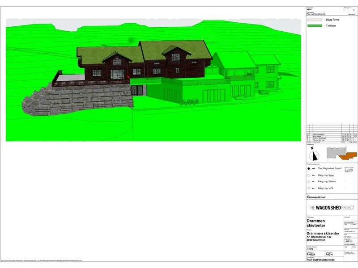Click the orange new building in key plan
358x268 pixels.
tap(348, 156)
